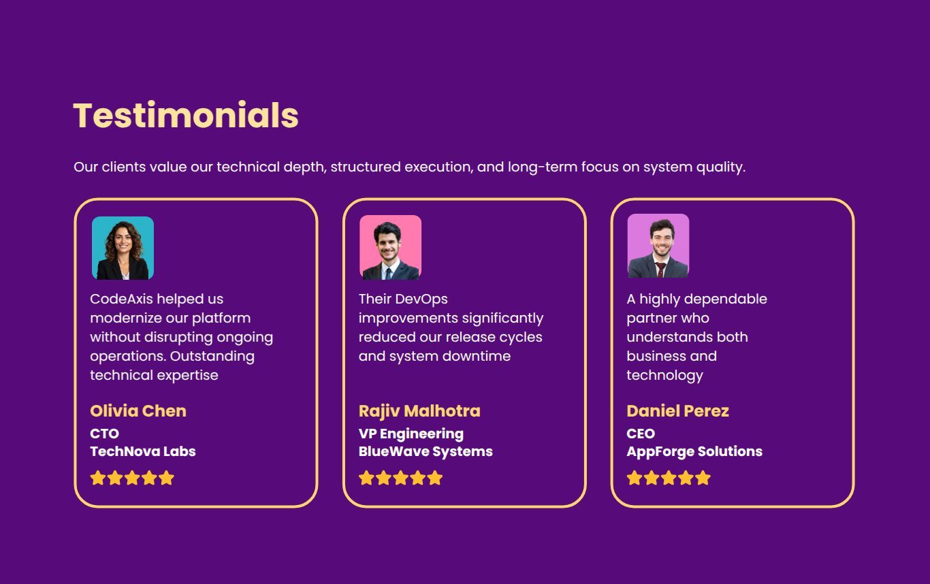Click Olivia Chen's profile photo
Image resolution: width=930 pixels, height=584 pixels.
click(x=123, y=248)
